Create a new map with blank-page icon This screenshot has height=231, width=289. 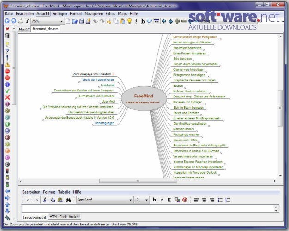pyautogui.click(x=68, y=21)
